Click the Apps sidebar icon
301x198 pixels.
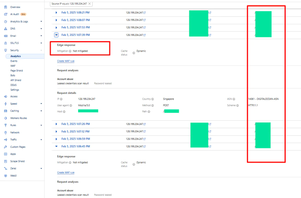coord(6,154)
